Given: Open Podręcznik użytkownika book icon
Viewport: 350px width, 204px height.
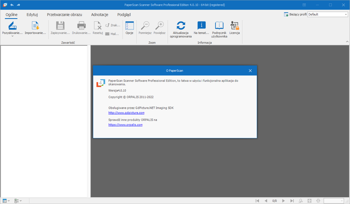Looking at the screenshot, I should pos(219,25).
